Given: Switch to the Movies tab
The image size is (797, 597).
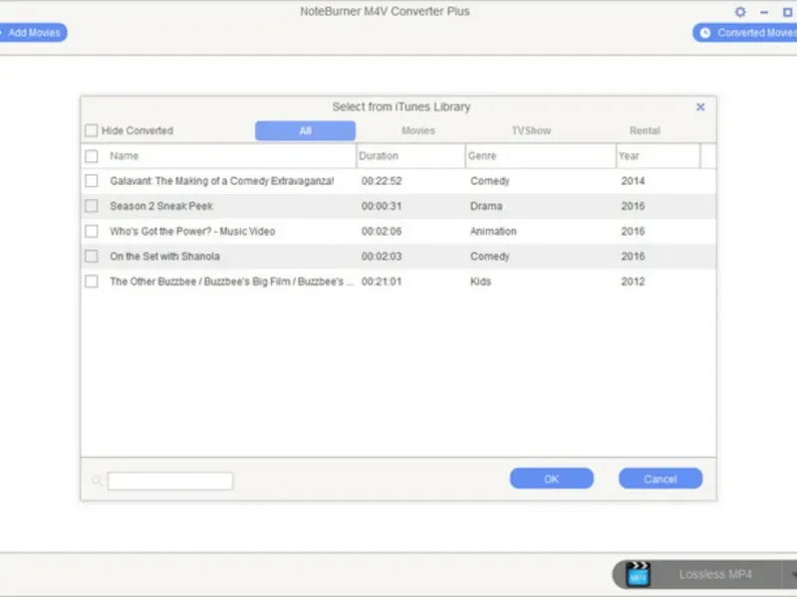Looking at the screenshot, I should pyautogui.click(x=418, y=130).
